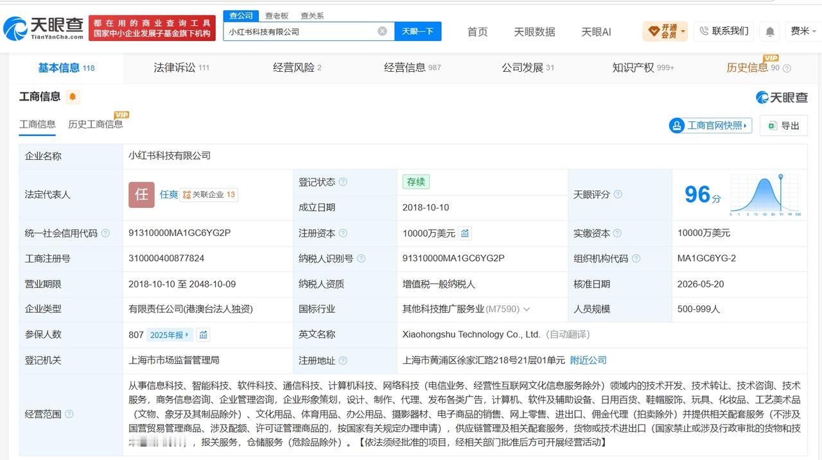Click the 天眼评分 score distribution chart

(764, 194)
